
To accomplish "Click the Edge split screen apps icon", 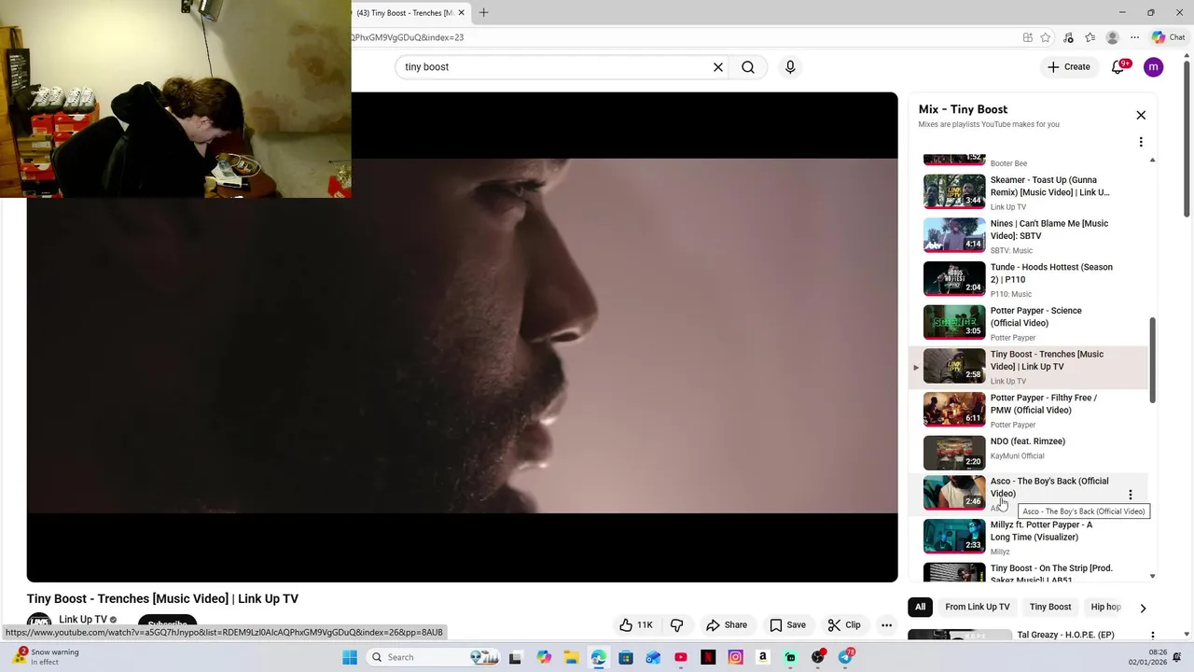I will (1028, 37).
